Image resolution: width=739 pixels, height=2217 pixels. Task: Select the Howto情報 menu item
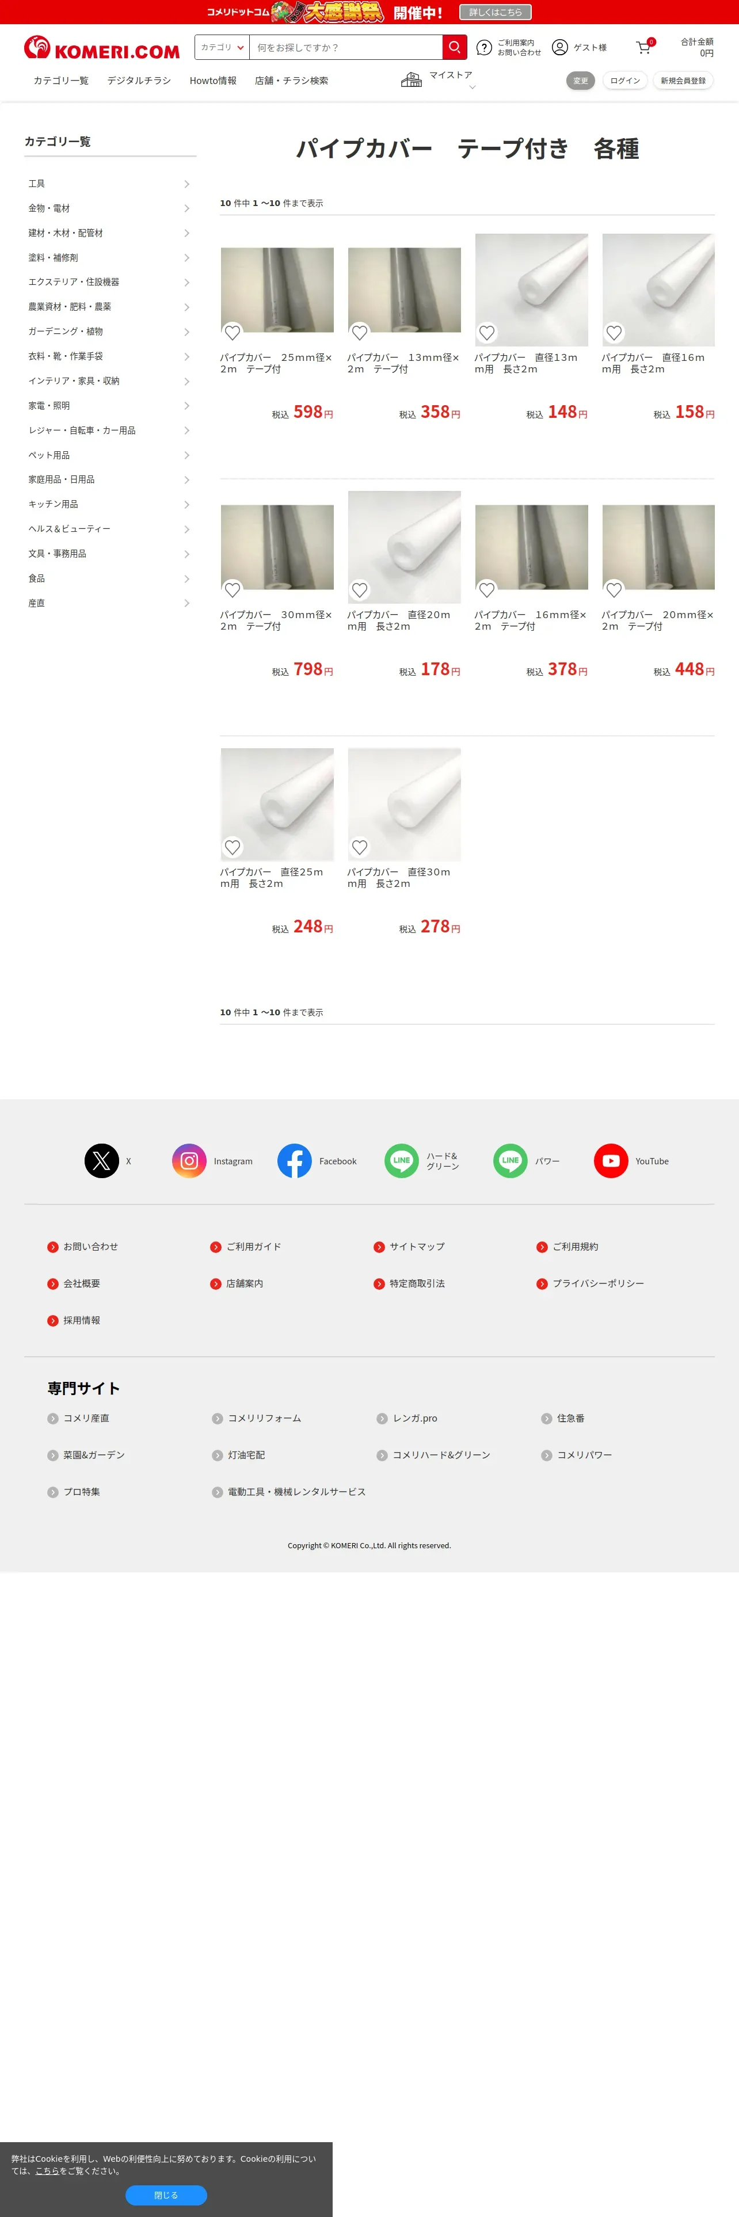[212, 81]
